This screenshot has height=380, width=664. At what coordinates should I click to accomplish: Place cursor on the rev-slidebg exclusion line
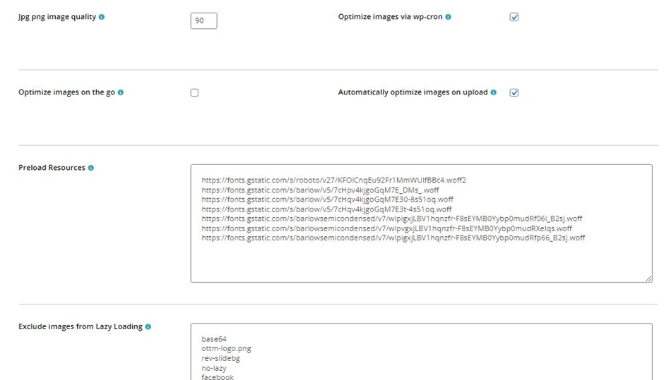point(220,358)
